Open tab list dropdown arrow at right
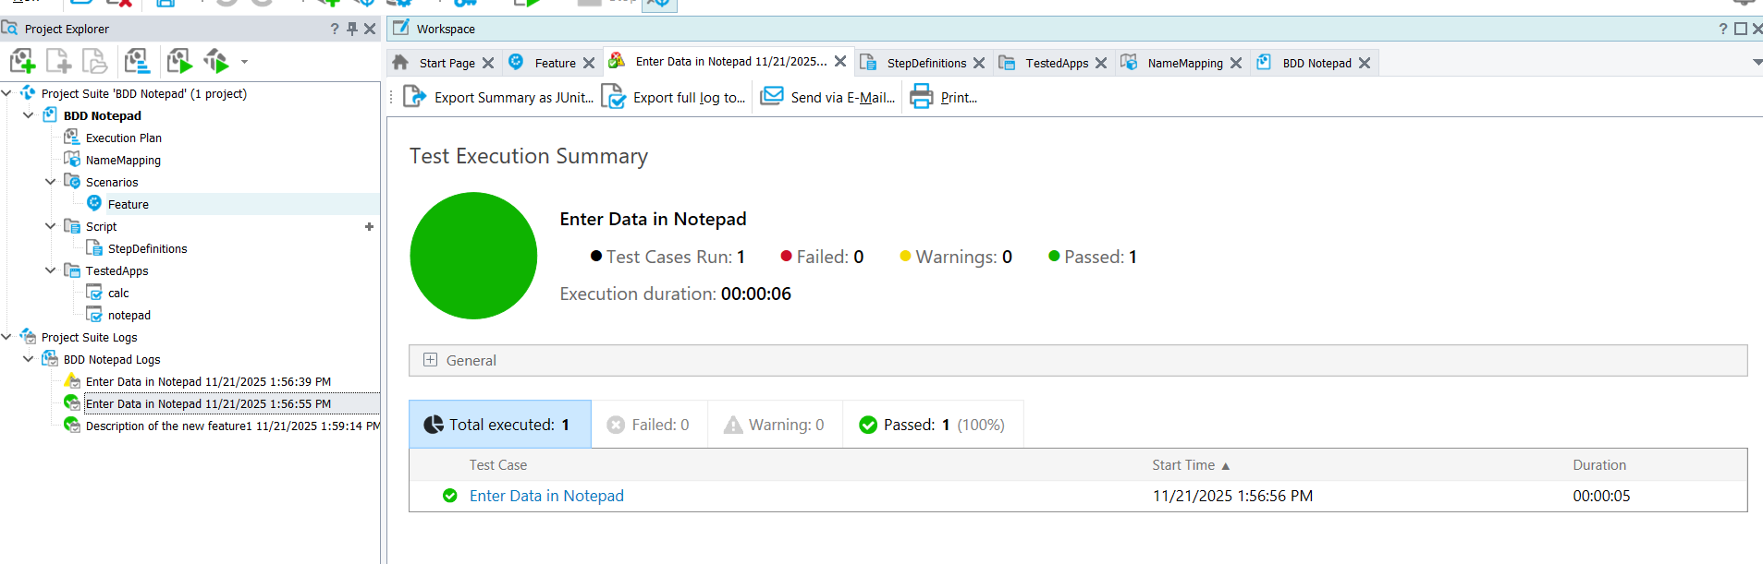Viewport: 1763px width, 564px height. [x=1757, y=62]
